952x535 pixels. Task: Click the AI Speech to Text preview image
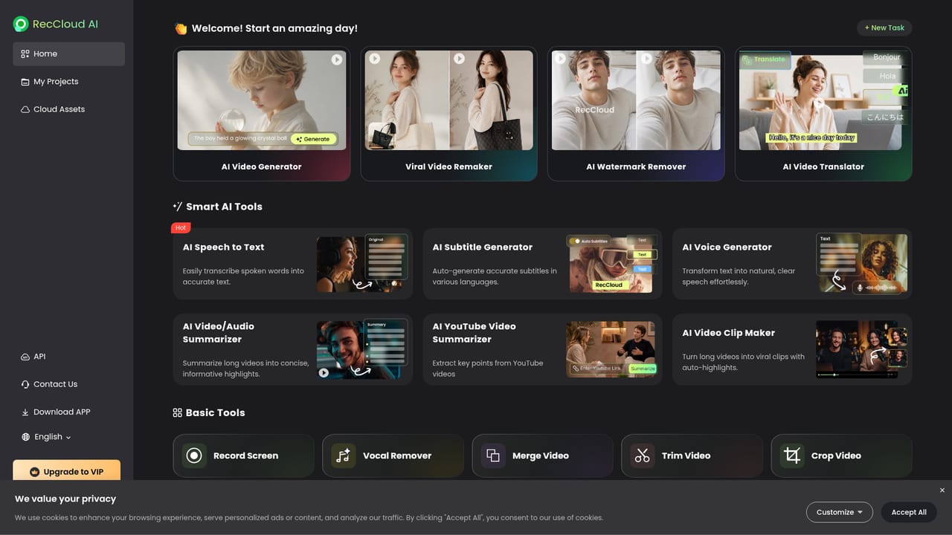tap(362, 263)
